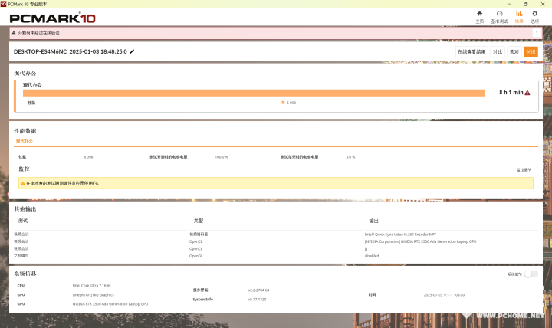Click the yellow warning icon in monitoring notice
Viewport: 552px width, 328px height.
pos(23,183)
